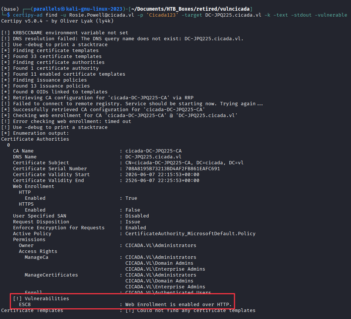Click the 'Failed to connect to remote registry' line
Image resolution: width=351 pixels, height=319 pixels.
click(x=132, y=104)
